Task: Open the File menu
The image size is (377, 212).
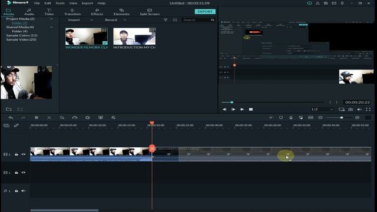Action: (x=37, y=3)
